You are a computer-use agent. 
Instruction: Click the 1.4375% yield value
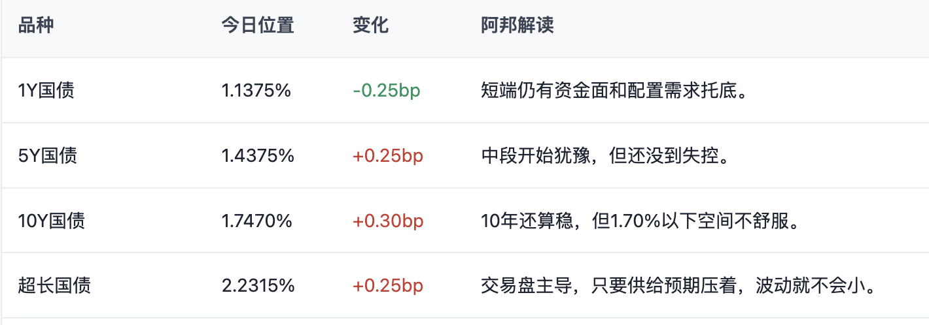(258, 155)
